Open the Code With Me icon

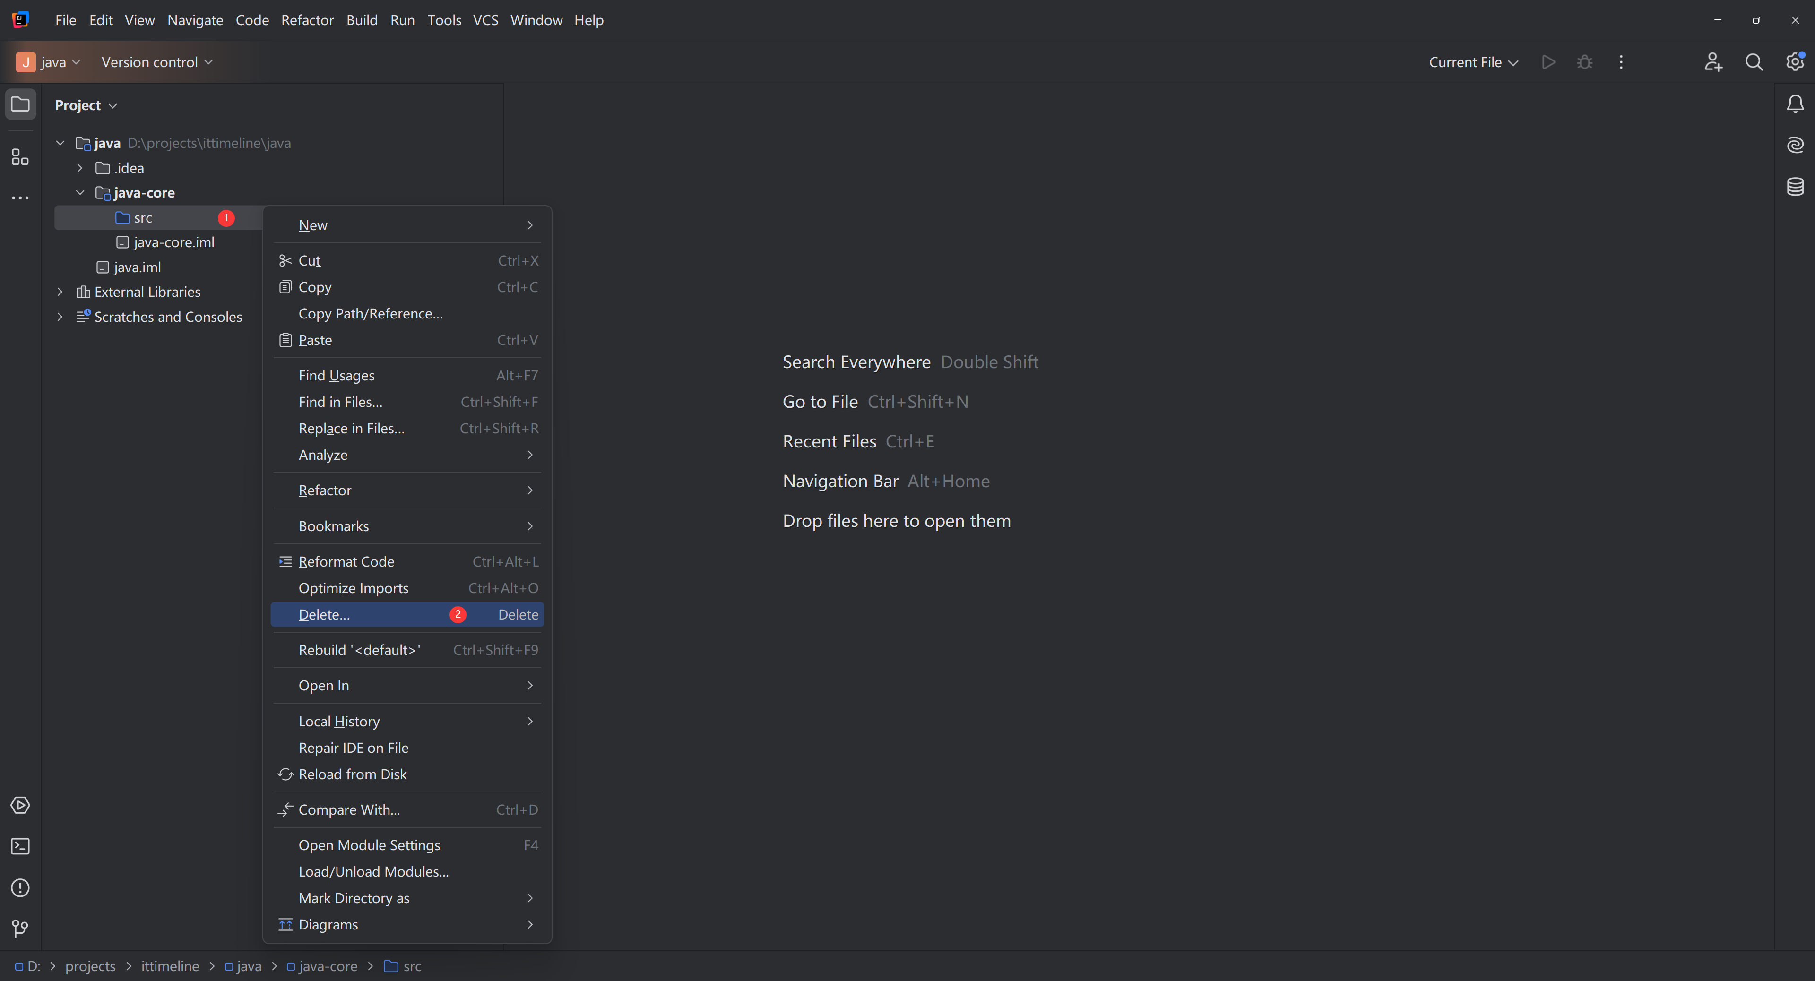1713,62
